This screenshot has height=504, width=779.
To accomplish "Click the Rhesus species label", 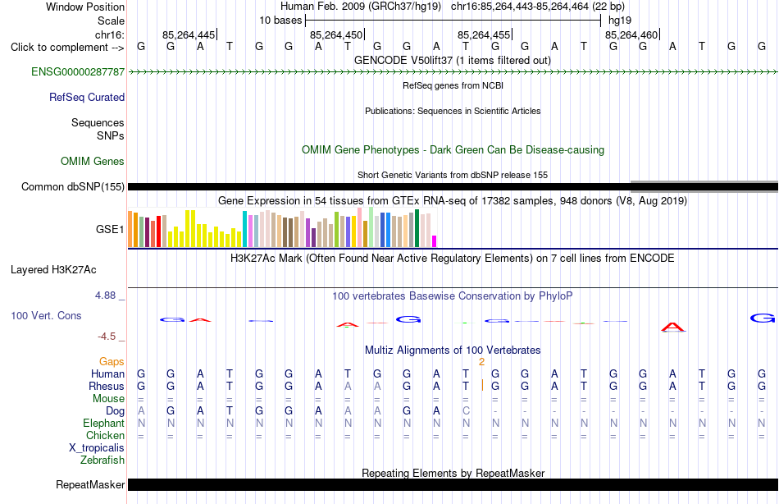I will click(107, 387).
